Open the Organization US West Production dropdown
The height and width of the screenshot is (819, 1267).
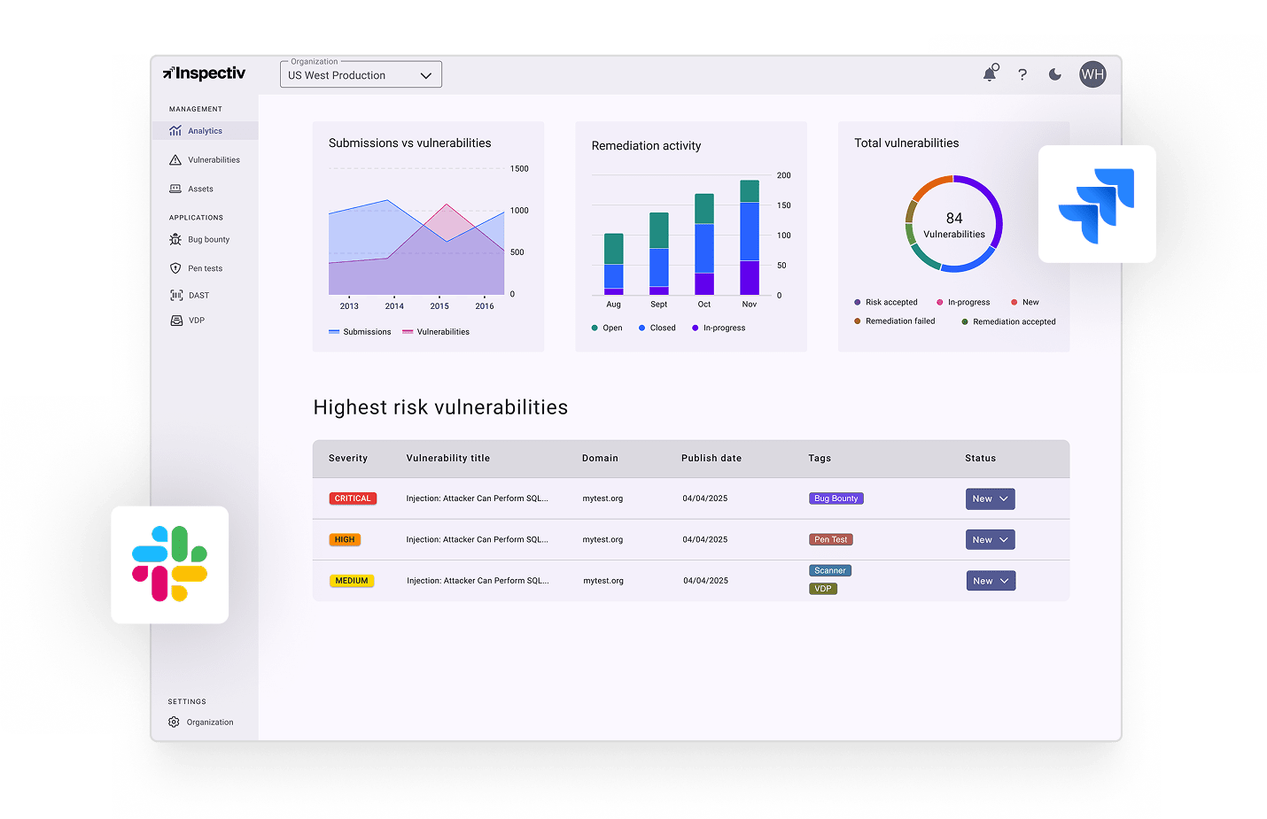pyautogui.click(x=361, y=74)
